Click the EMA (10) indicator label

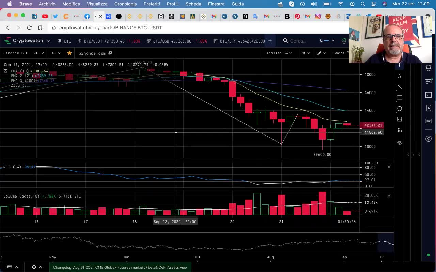point(20,71)
